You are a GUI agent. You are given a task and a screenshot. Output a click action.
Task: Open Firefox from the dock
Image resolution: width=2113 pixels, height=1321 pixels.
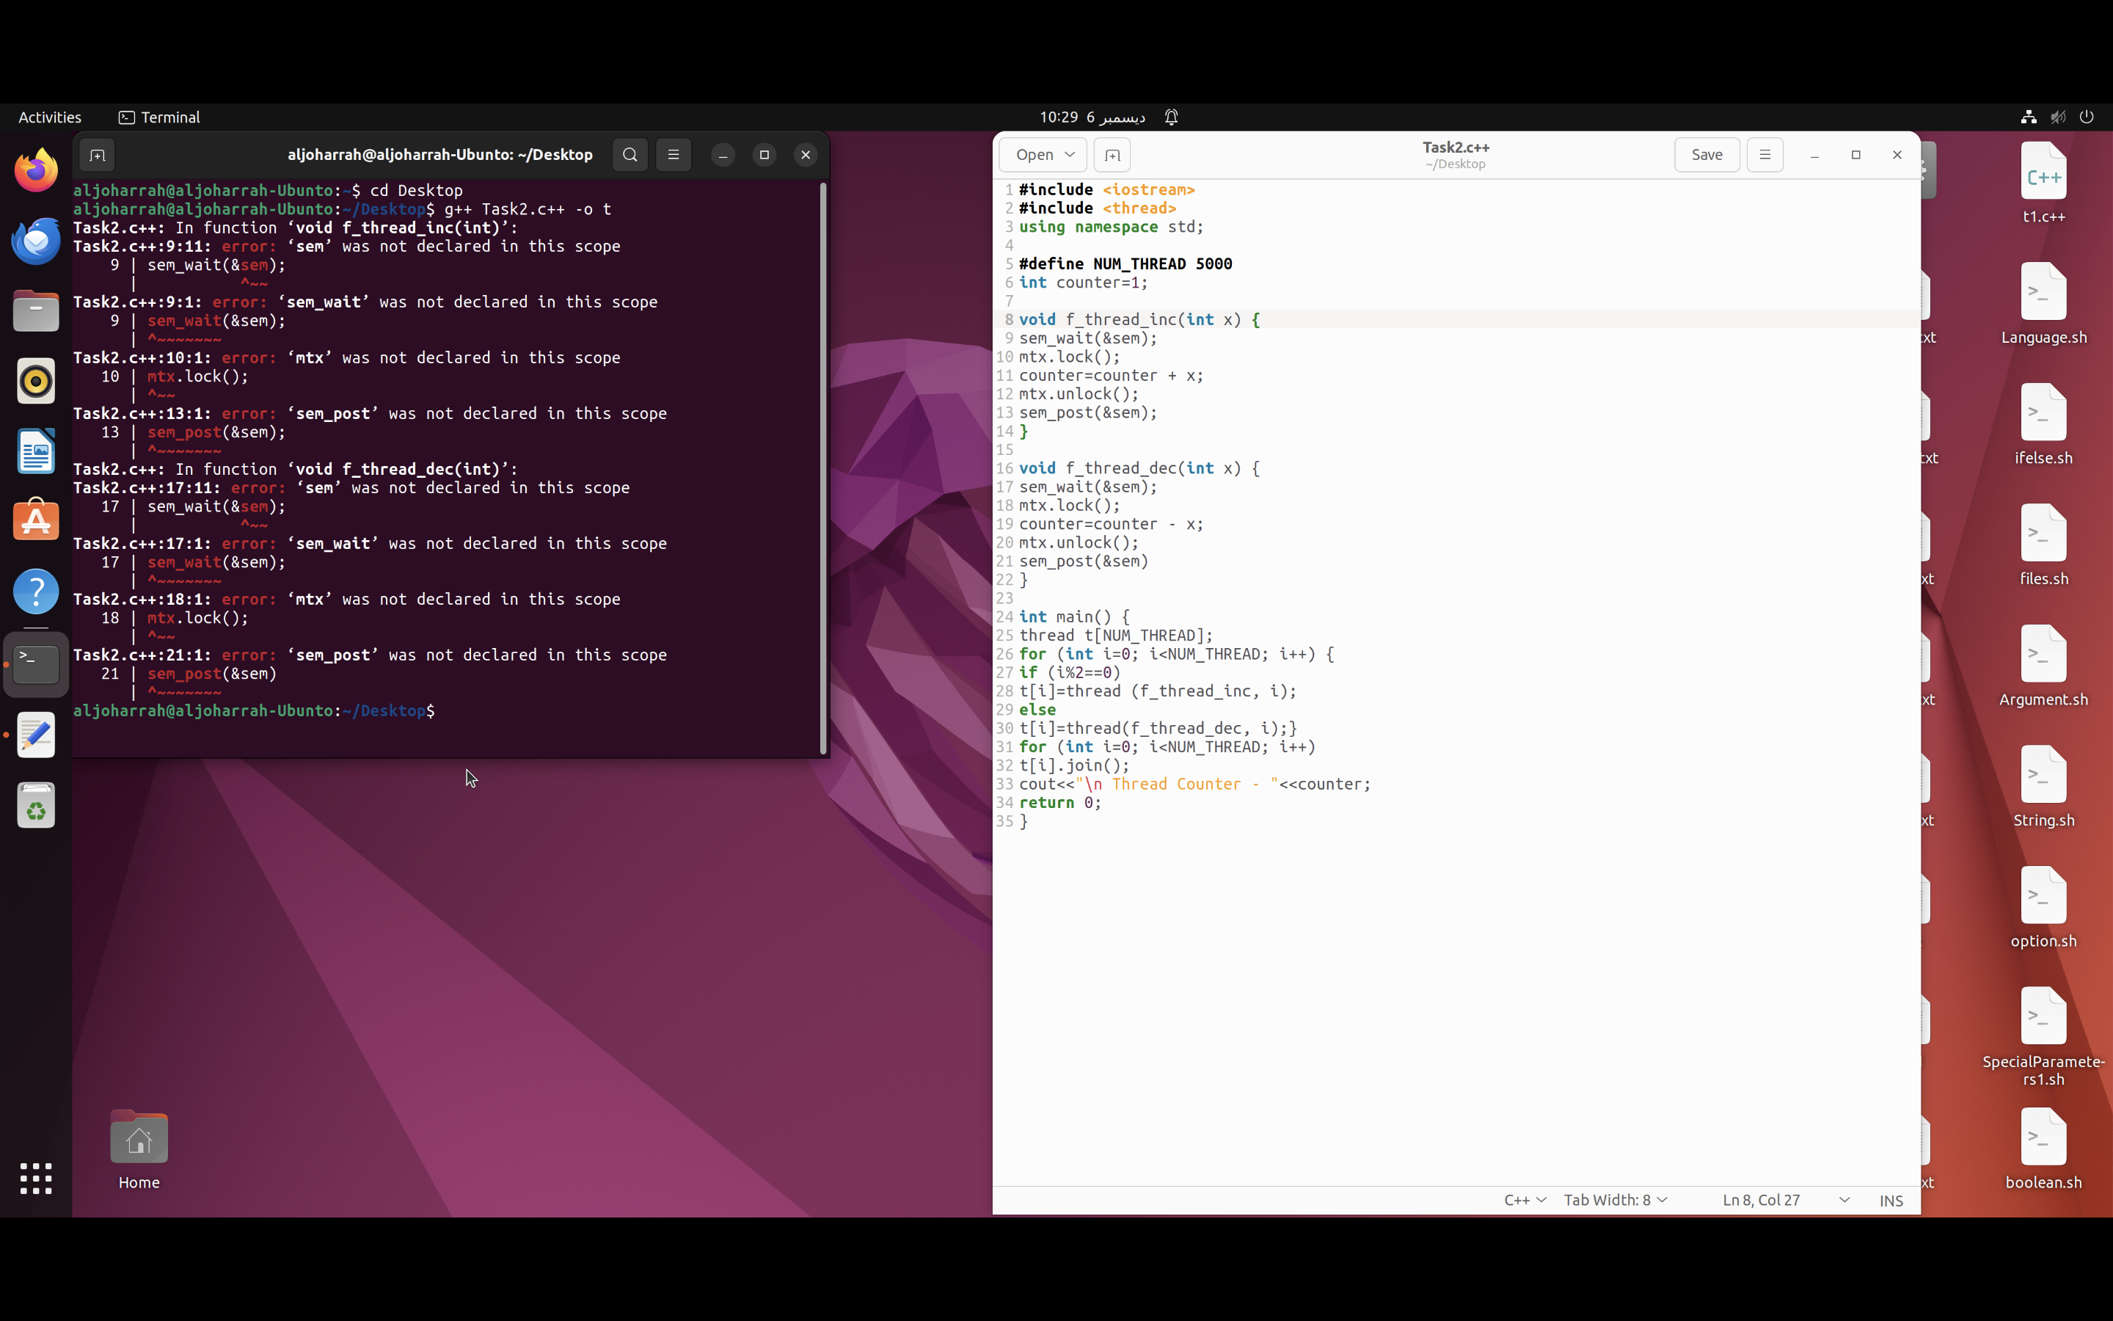pyautogui.click(x=36, y=170)
